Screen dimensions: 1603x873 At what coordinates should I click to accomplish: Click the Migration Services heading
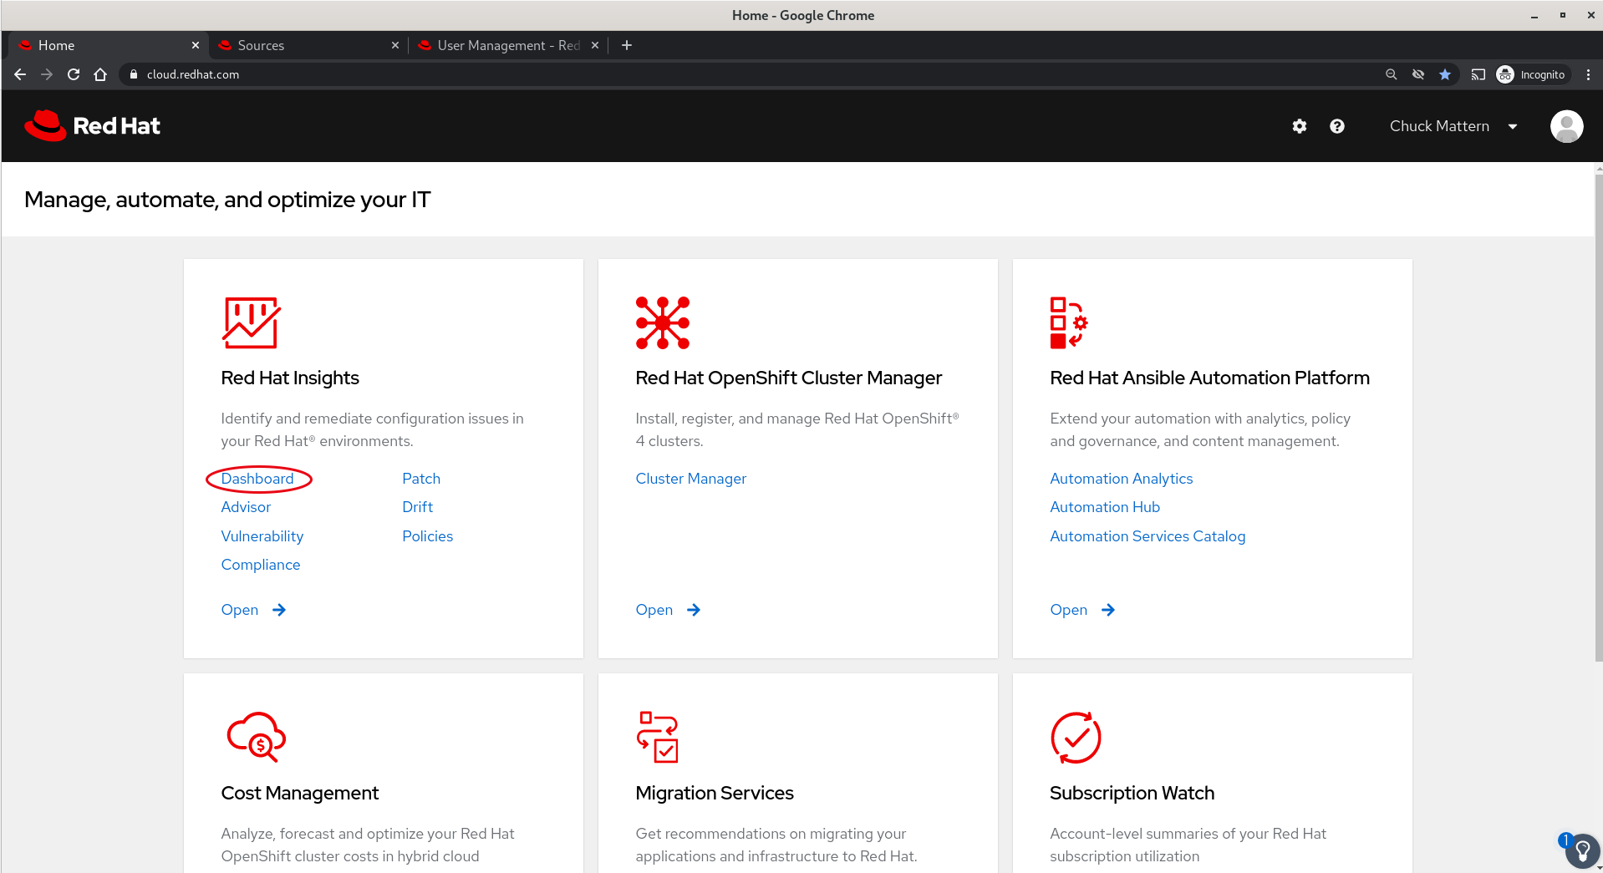tap(715, 793)
